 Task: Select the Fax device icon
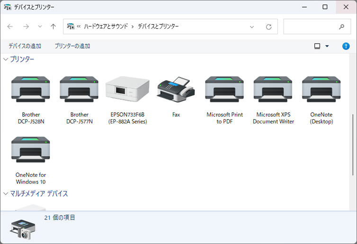tap(176, 89)
